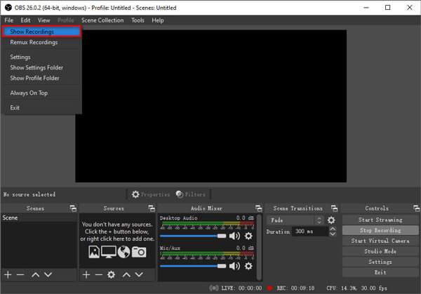Viewport: 421px width, 294px height.
Task: Click the live streaming status icon
Action: pos(214,288)
